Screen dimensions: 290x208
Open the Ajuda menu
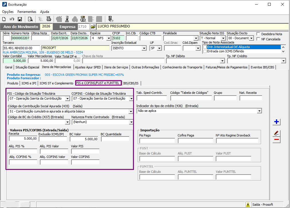tap(44, 12)
